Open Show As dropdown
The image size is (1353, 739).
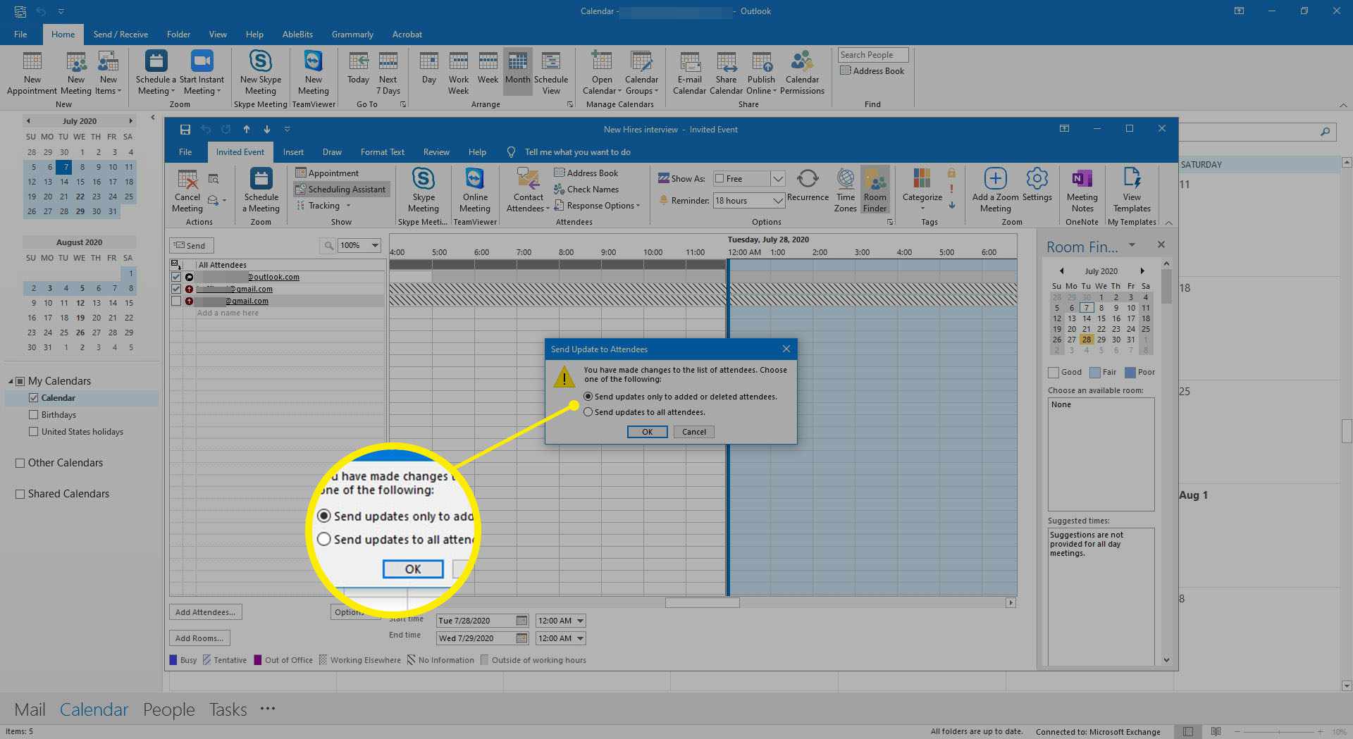[777, 179]
